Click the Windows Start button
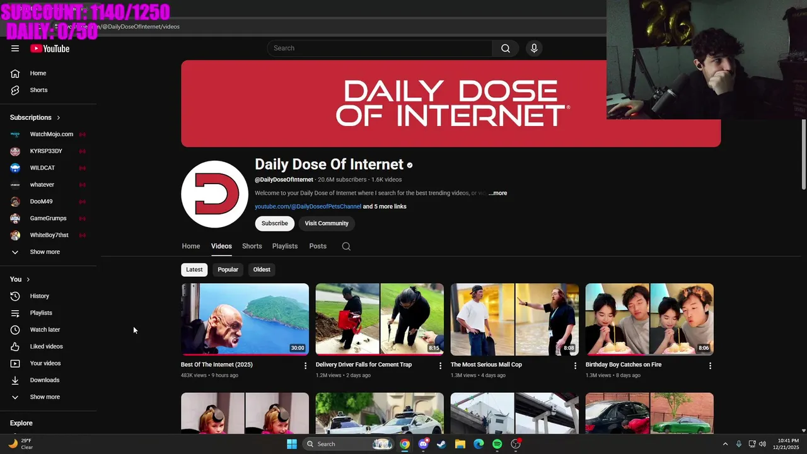Screen dimensions: 807x454 tap(292, 444)
